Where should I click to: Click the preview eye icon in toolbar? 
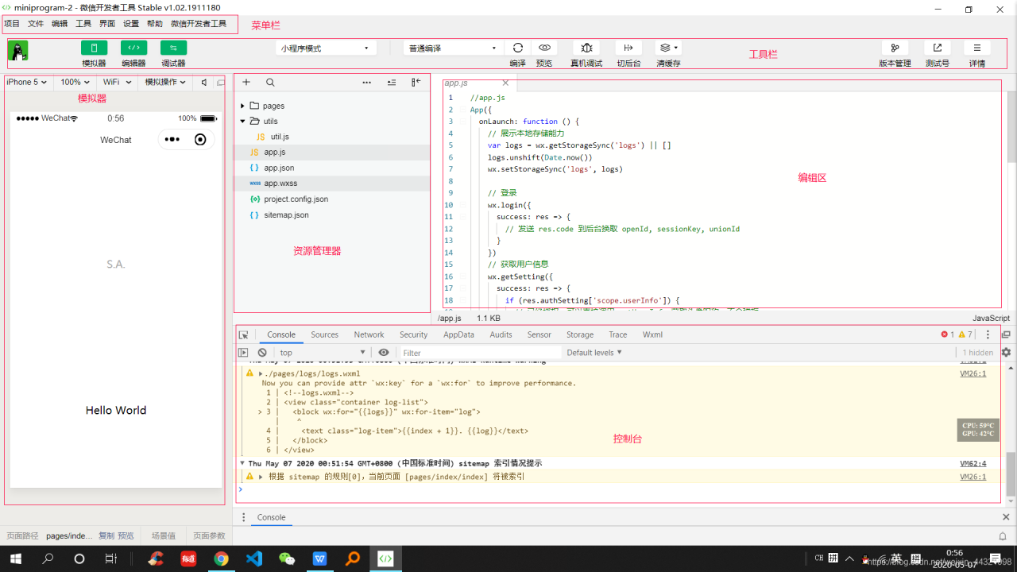click(544, 48)
